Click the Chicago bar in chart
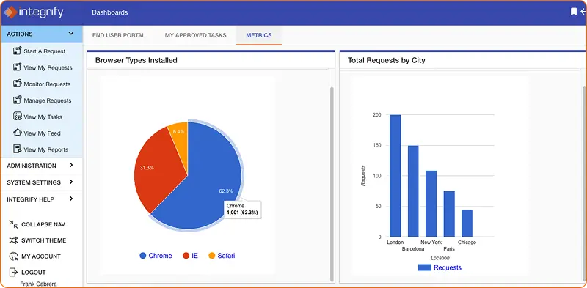Viewport: 587px width, 288px height. coord(467,224)
